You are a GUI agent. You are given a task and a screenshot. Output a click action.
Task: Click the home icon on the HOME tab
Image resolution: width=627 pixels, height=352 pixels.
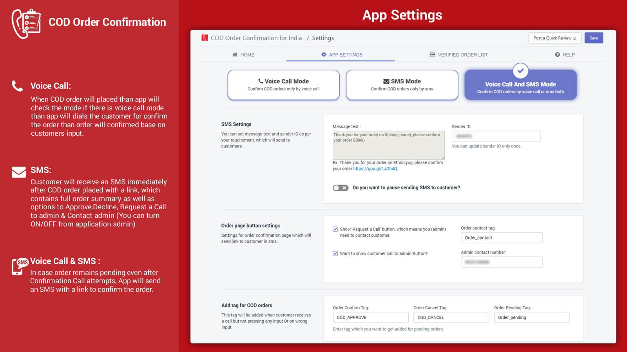(235, 55)
